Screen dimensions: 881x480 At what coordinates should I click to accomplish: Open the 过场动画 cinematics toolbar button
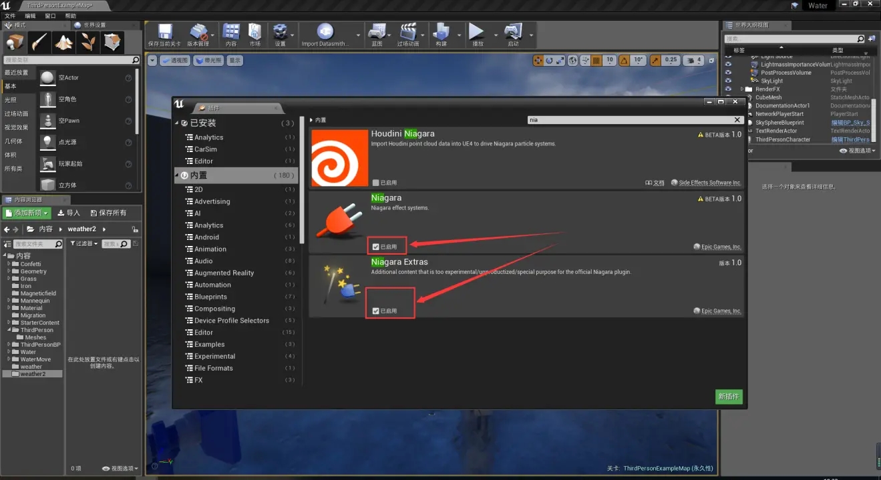pos(408,35)
